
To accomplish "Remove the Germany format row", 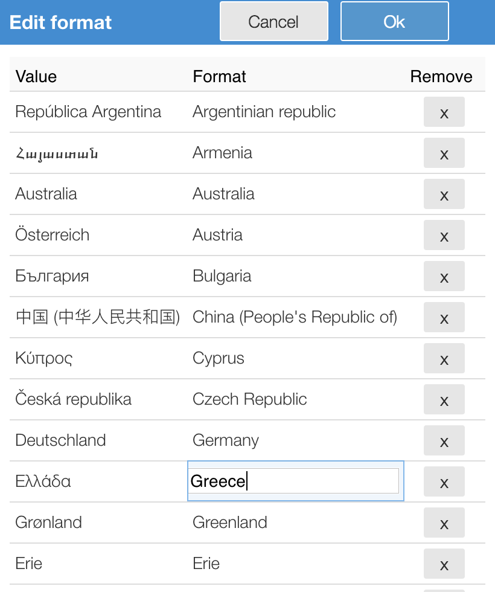I will [x=444, y=441].
